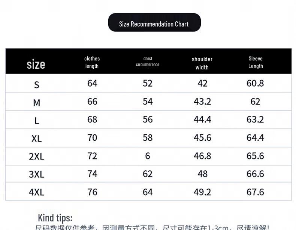The image size is (296, 230).
Task: Select the S size row label
Action: point(37,85)
